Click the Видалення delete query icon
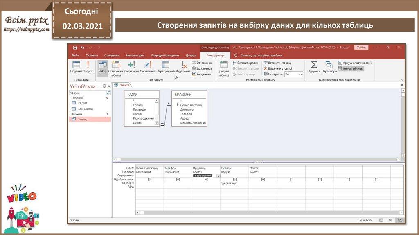This screenshot has width=419, height=235. click(184, 65)
